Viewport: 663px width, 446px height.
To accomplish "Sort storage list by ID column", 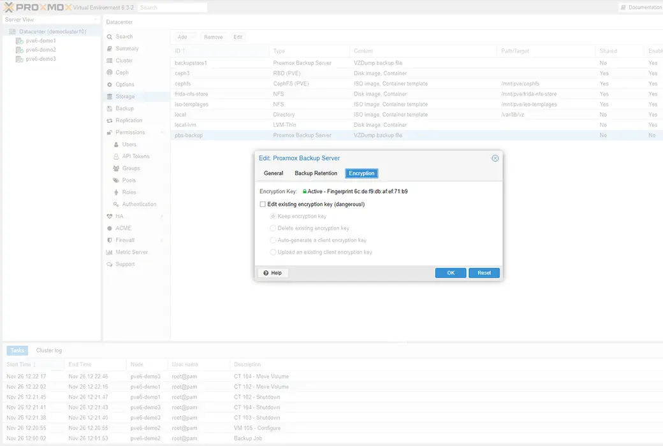I will click(x=220, y=51).
